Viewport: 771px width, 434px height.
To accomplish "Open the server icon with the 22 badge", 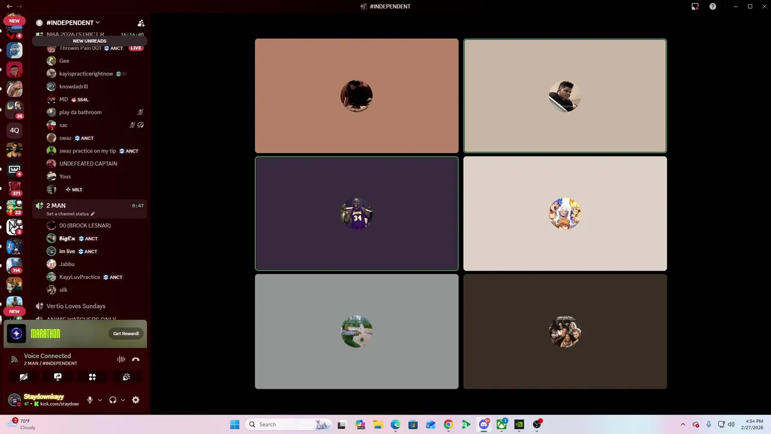I will point(14,207).
